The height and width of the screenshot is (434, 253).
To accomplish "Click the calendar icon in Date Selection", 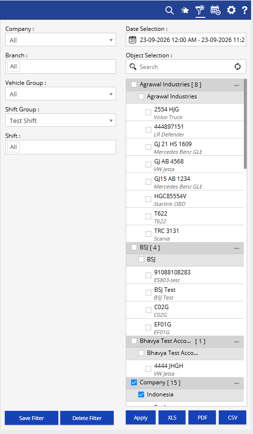I will tap(133, 40).
